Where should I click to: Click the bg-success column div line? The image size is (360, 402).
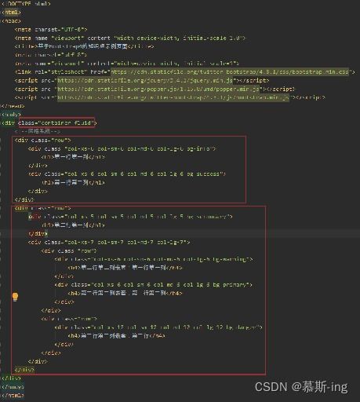click(x=127, y=174)
